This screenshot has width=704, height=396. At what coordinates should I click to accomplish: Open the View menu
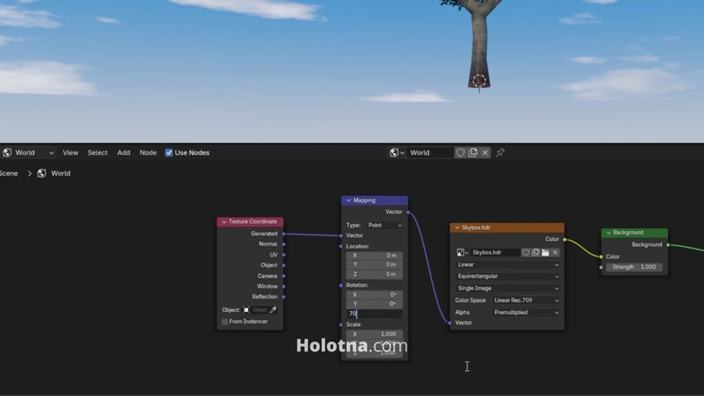pos(70,153)
